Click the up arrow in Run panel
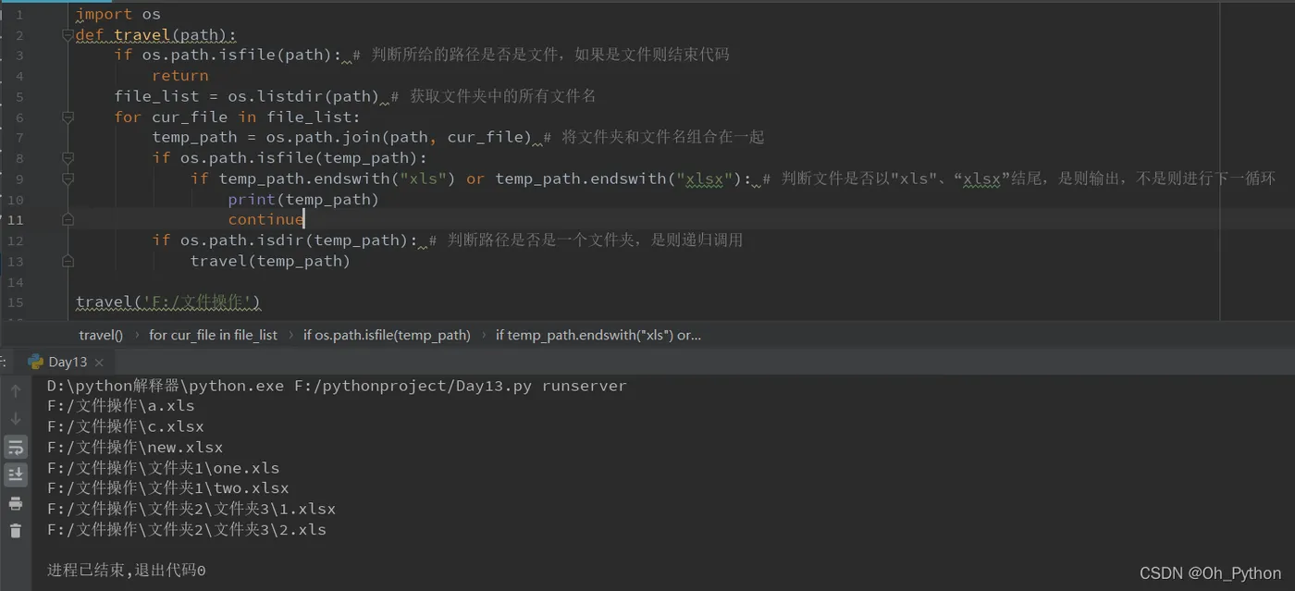 pyautogui.click(x=16, y=391)
